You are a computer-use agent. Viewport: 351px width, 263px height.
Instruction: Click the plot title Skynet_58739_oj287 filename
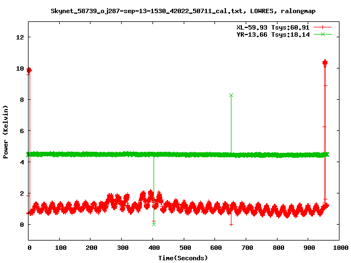pos(183,11)
